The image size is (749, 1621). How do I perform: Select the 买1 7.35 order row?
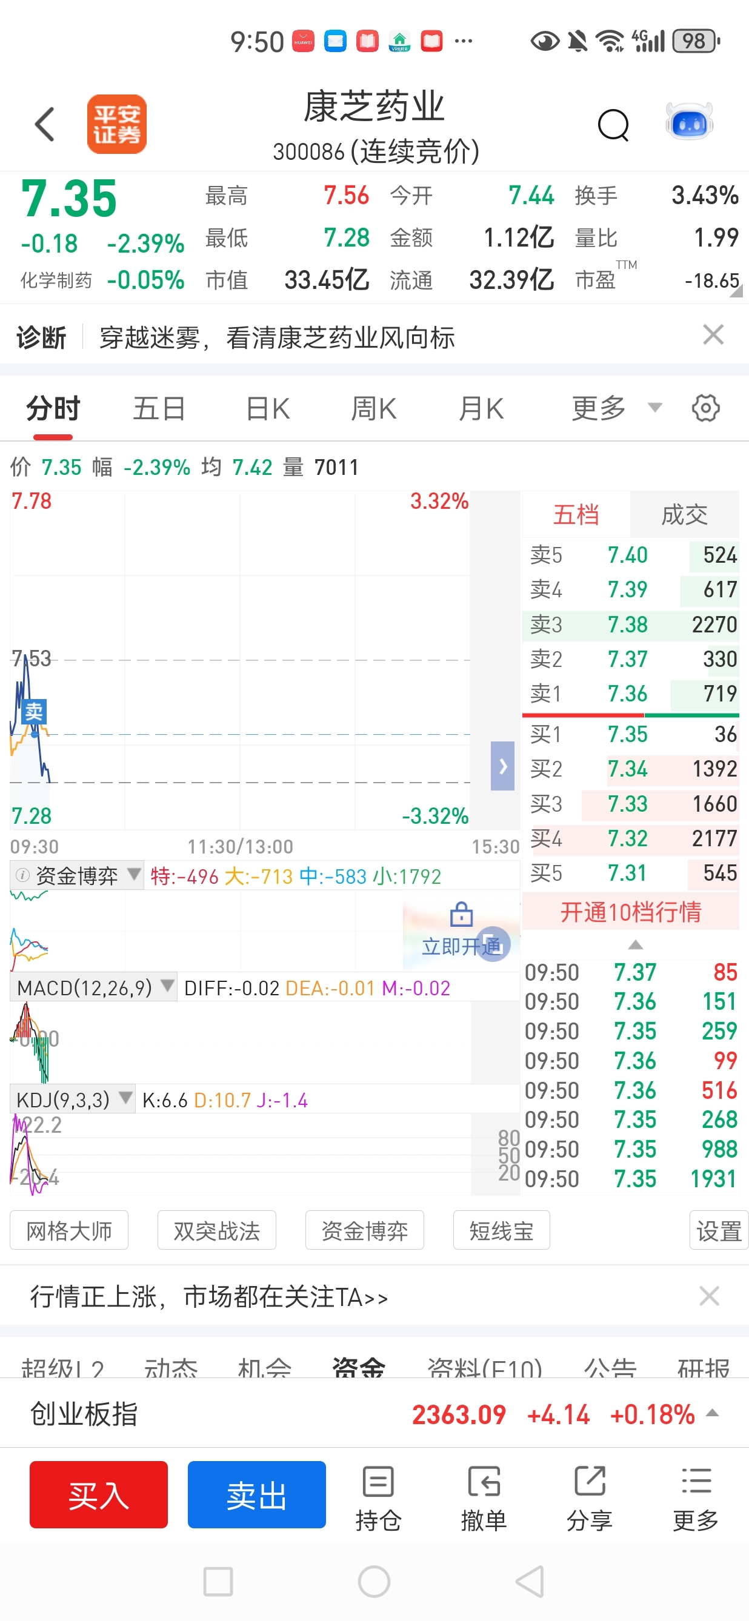(x=631, y=734)
